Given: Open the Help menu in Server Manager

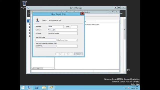Looking at the screenshot, I should click(121, 13).
